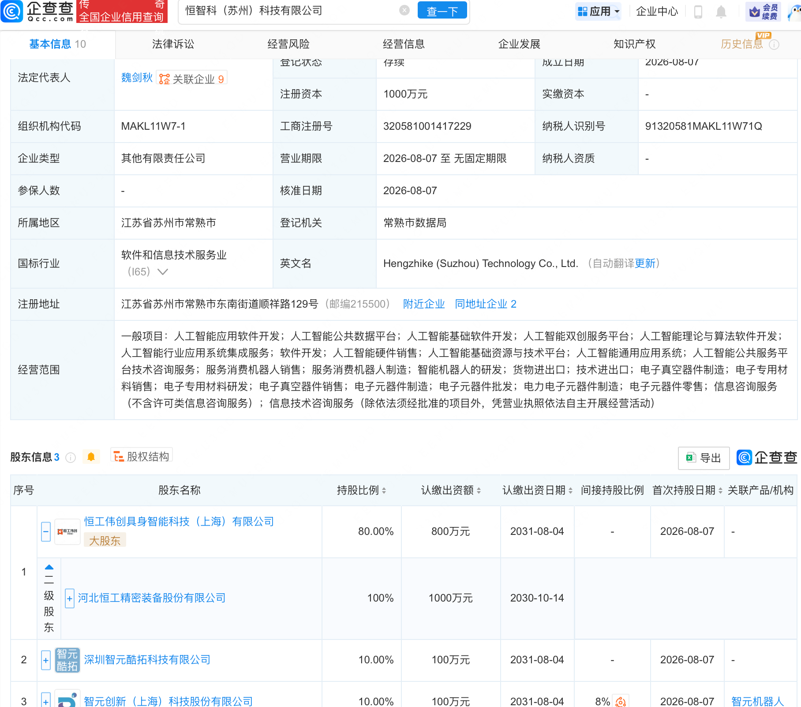This screenshot has width=801, height=707.
Task: Click the 大股东 tag
Action: click(105, 541)
